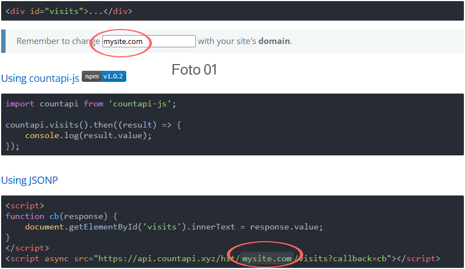465x269 pixels.
Task: Click the opening <script> tag line
Action: [x=25, y=206]
